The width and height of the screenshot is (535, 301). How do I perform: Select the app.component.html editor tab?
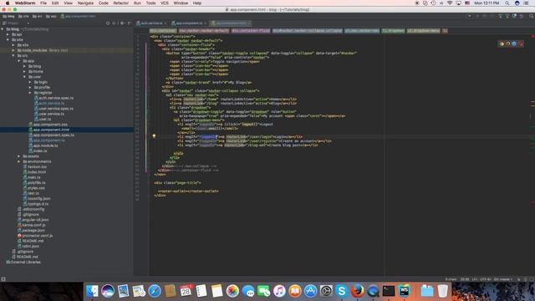pos(231,23)
